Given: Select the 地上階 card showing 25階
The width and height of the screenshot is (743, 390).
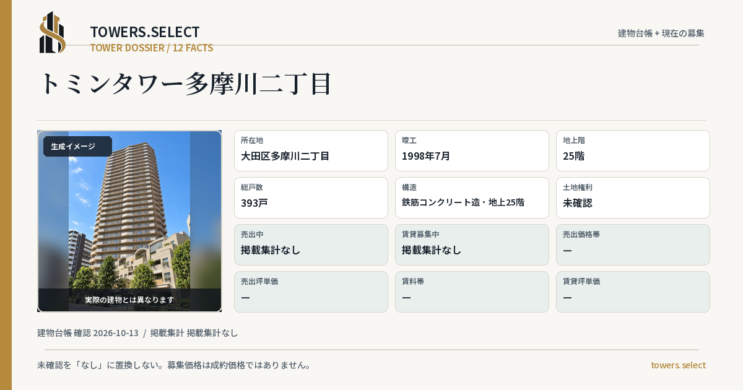Looking at the screenshot, I should pyautogui.click(x=633, y=150).
